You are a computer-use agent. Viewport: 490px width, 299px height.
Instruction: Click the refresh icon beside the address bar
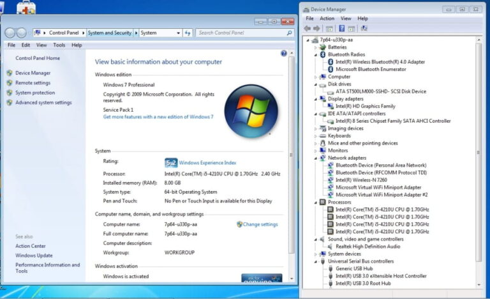(189, 33)
